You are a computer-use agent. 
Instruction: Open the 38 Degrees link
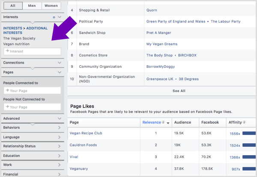[188, 79]
